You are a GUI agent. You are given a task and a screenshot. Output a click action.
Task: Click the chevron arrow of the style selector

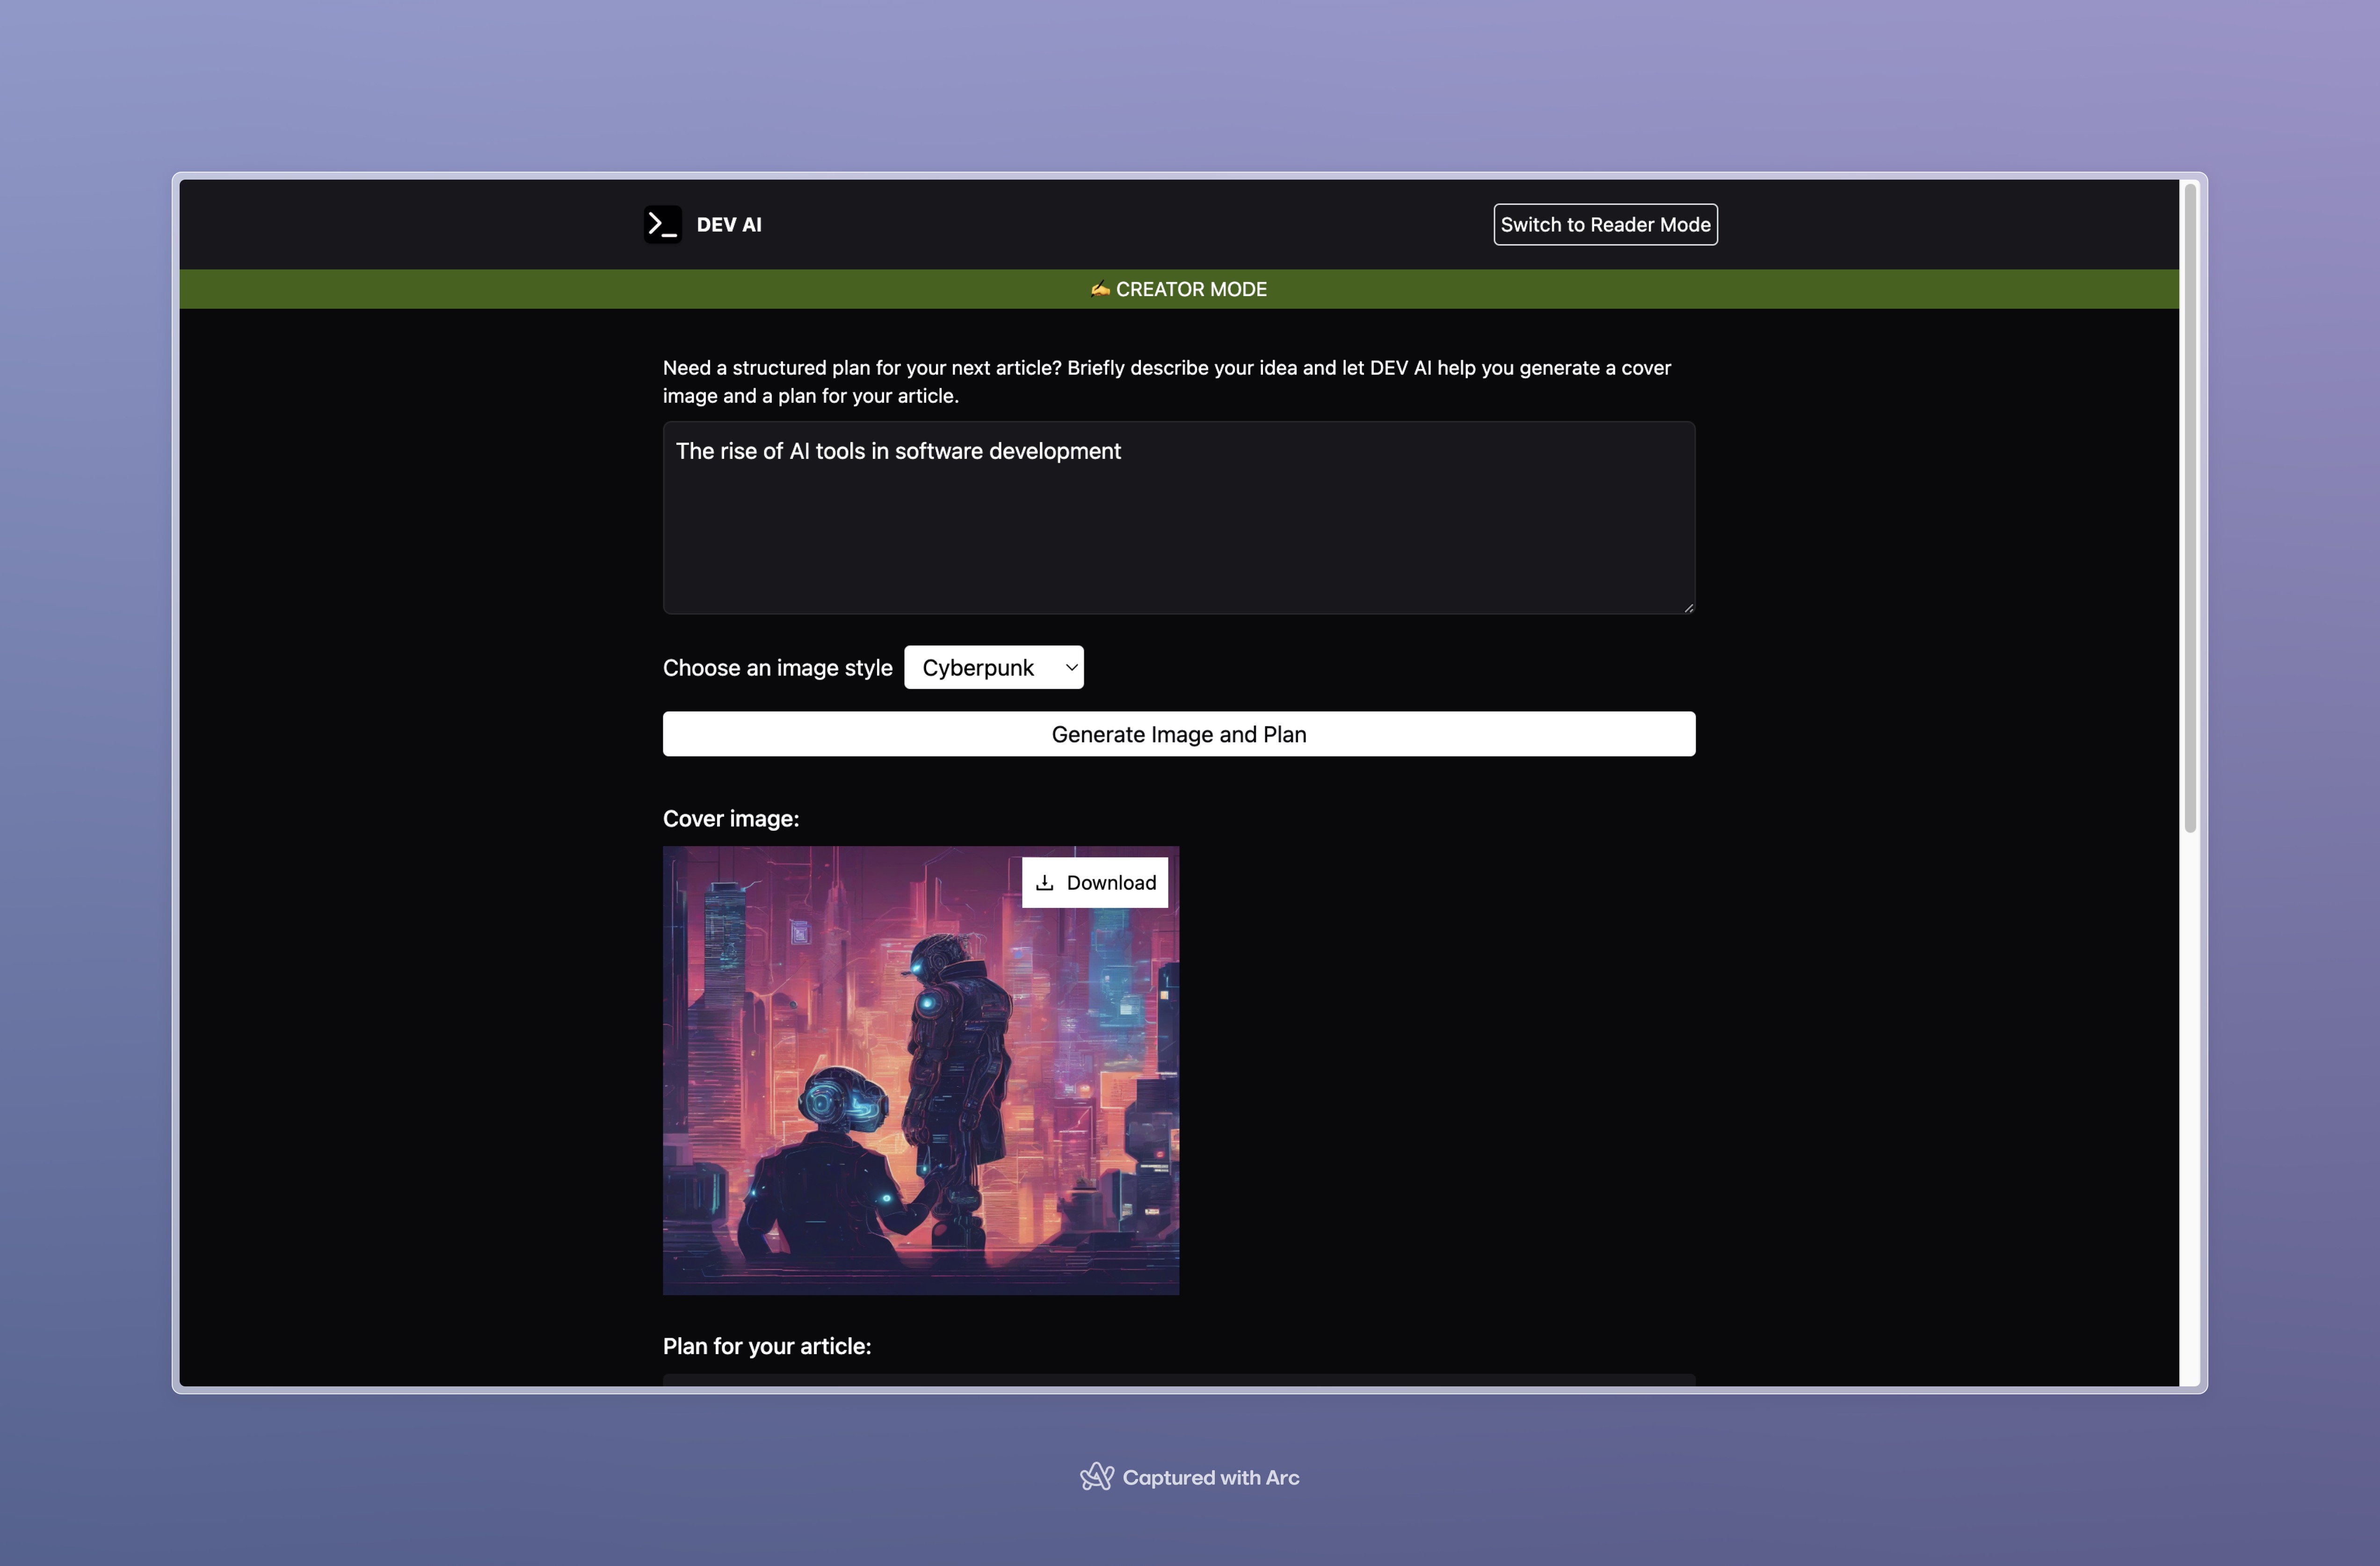click(1071, 667)
